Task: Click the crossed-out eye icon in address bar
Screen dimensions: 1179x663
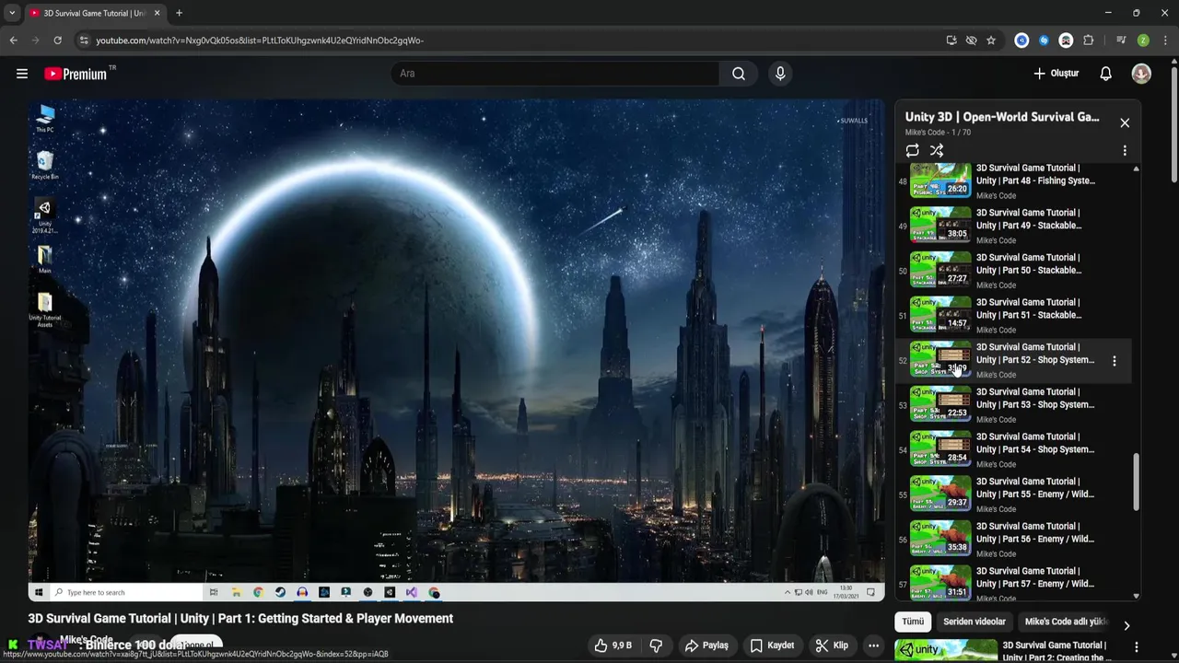Action: coord(971,41)
